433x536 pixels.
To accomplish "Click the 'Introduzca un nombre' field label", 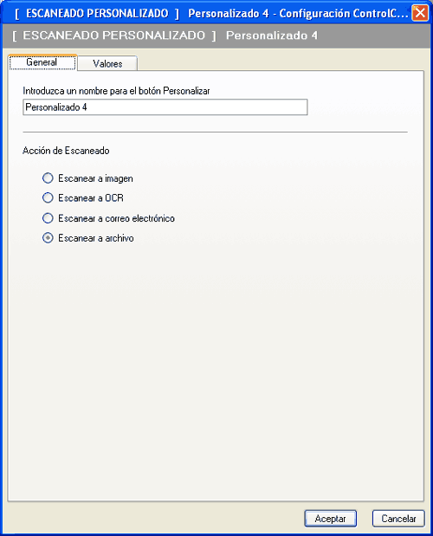I will [116, 91].
